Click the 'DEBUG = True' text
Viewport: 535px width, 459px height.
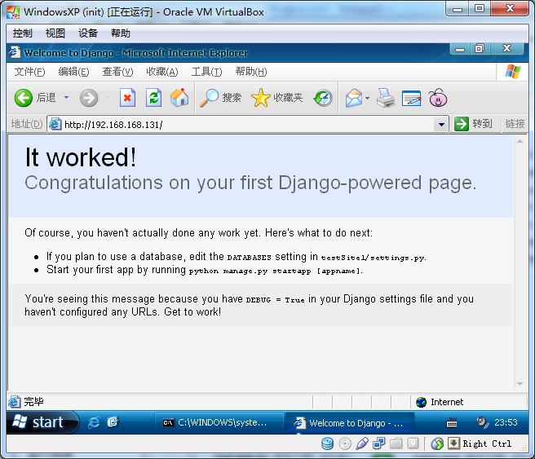pyautogui.click(x=275, y=300)
